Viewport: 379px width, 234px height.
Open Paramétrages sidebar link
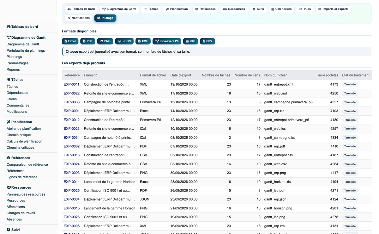17,63
